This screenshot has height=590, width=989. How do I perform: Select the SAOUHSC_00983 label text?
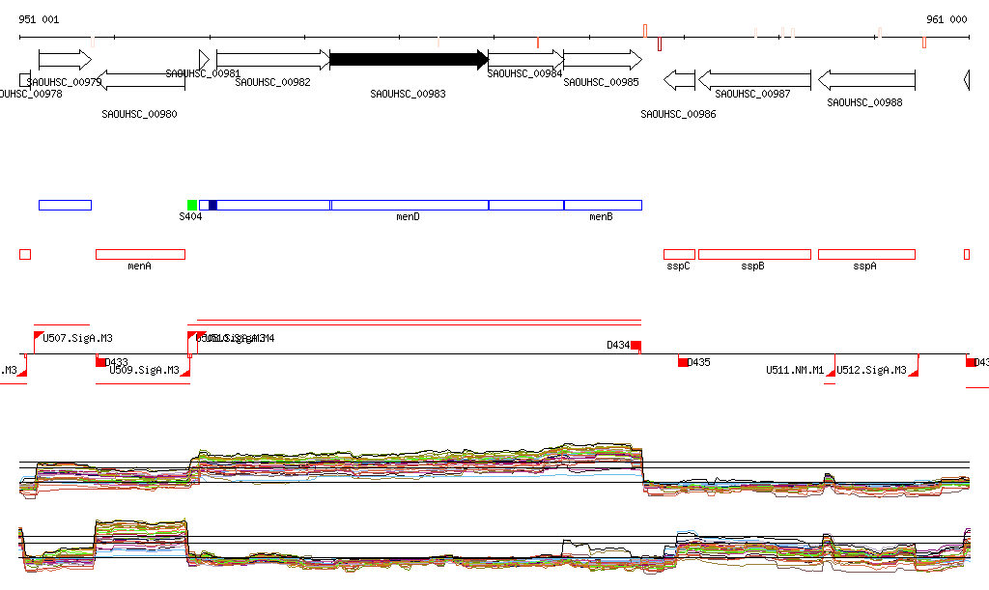pos(409,94)
